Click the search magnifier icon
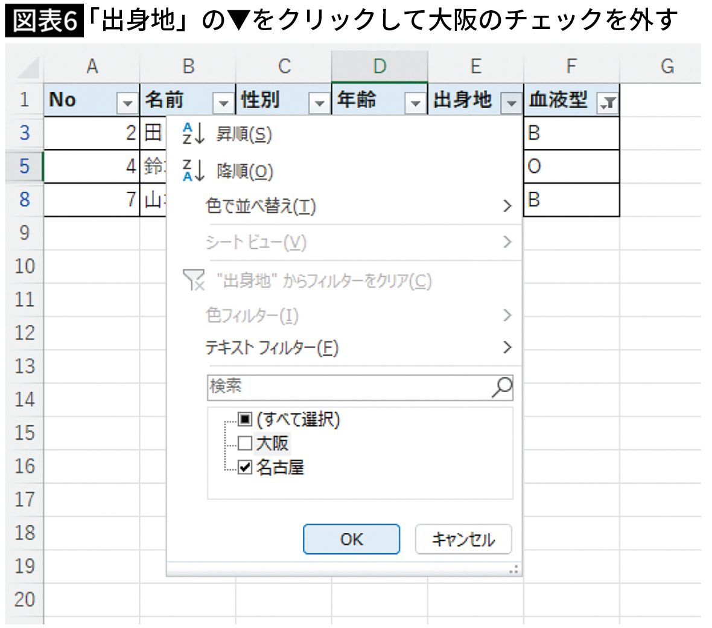 pos(501,386)
